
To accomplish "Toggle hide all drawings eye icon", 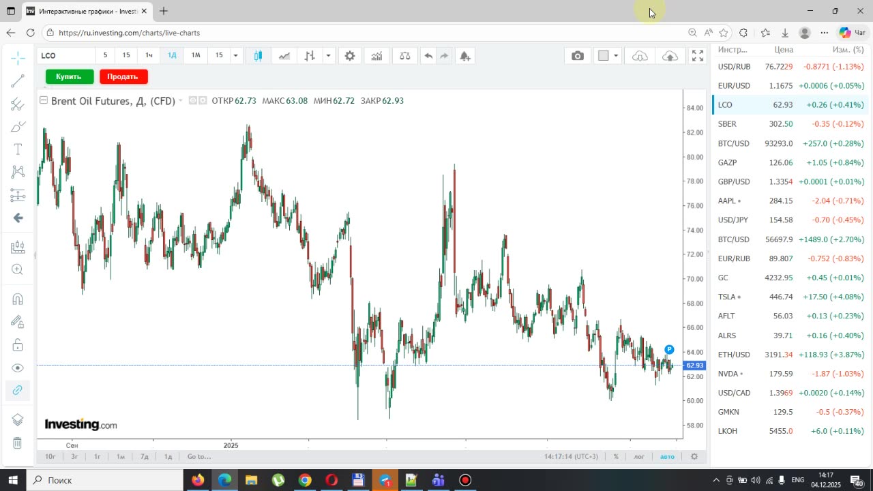I will tap(18, 368).
